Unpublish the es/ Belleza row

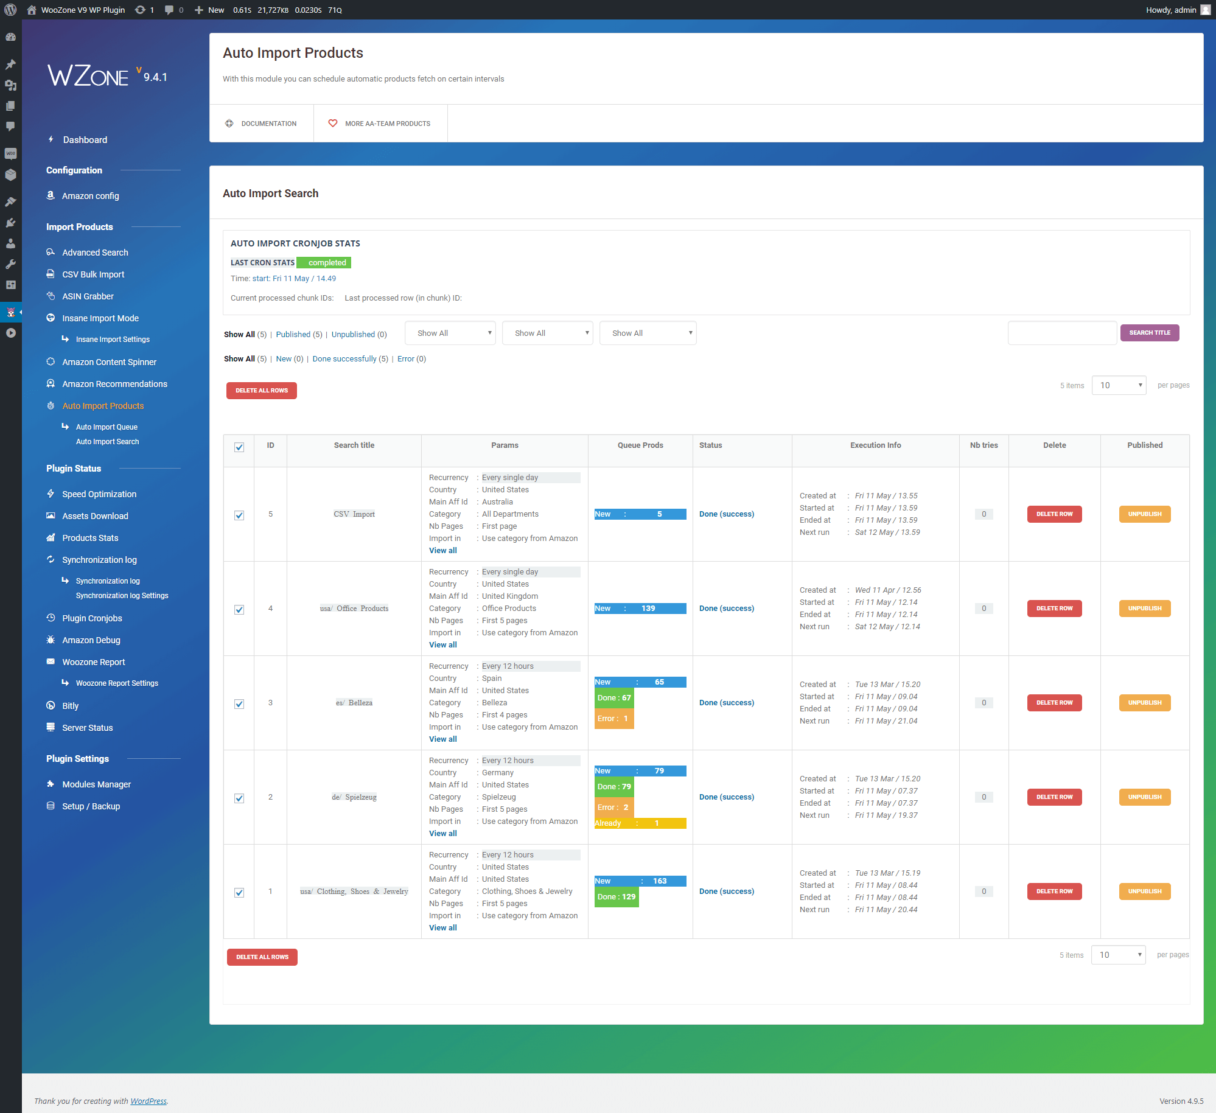1145,703
